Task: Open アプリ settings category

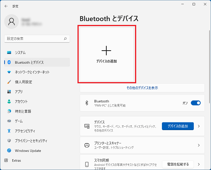Action: 37,92
